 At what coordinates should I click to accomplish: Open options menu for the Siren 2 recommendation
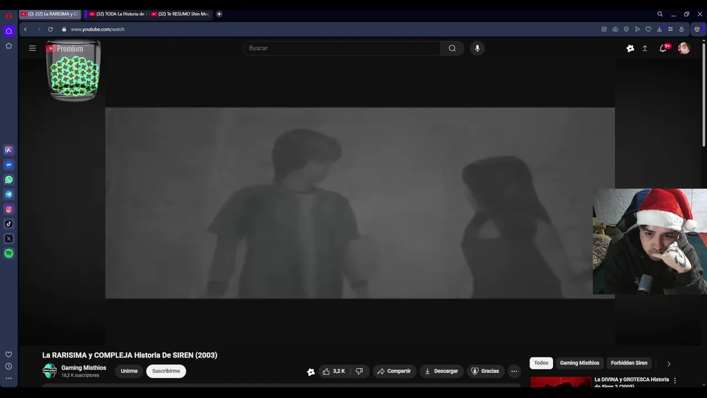coord(674,381)
